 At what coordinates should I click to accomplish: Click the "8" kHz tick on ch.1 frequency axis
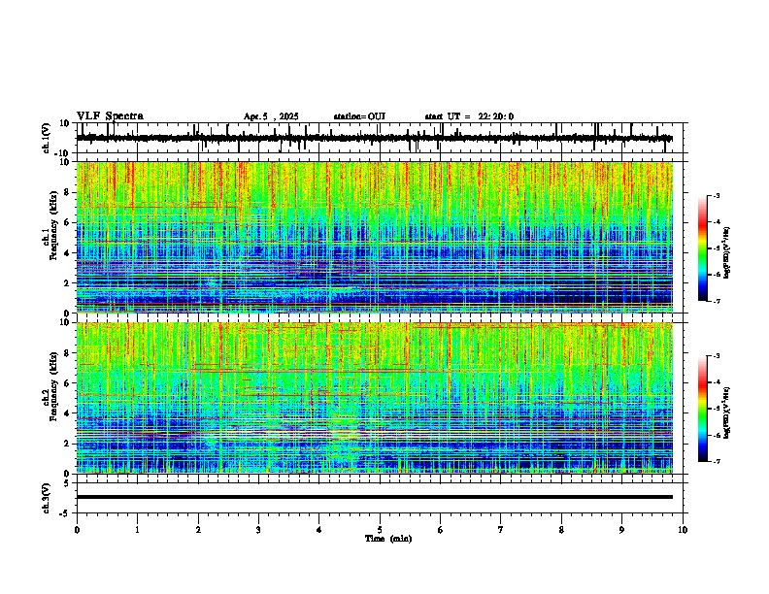(68, 192)
